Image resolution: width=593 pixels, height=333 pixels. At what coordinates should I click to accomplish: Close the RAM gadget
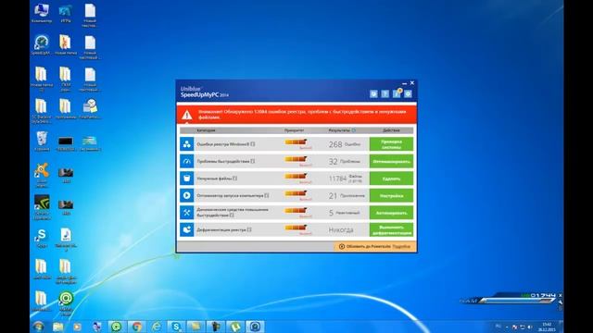click(x=560, y=295)
